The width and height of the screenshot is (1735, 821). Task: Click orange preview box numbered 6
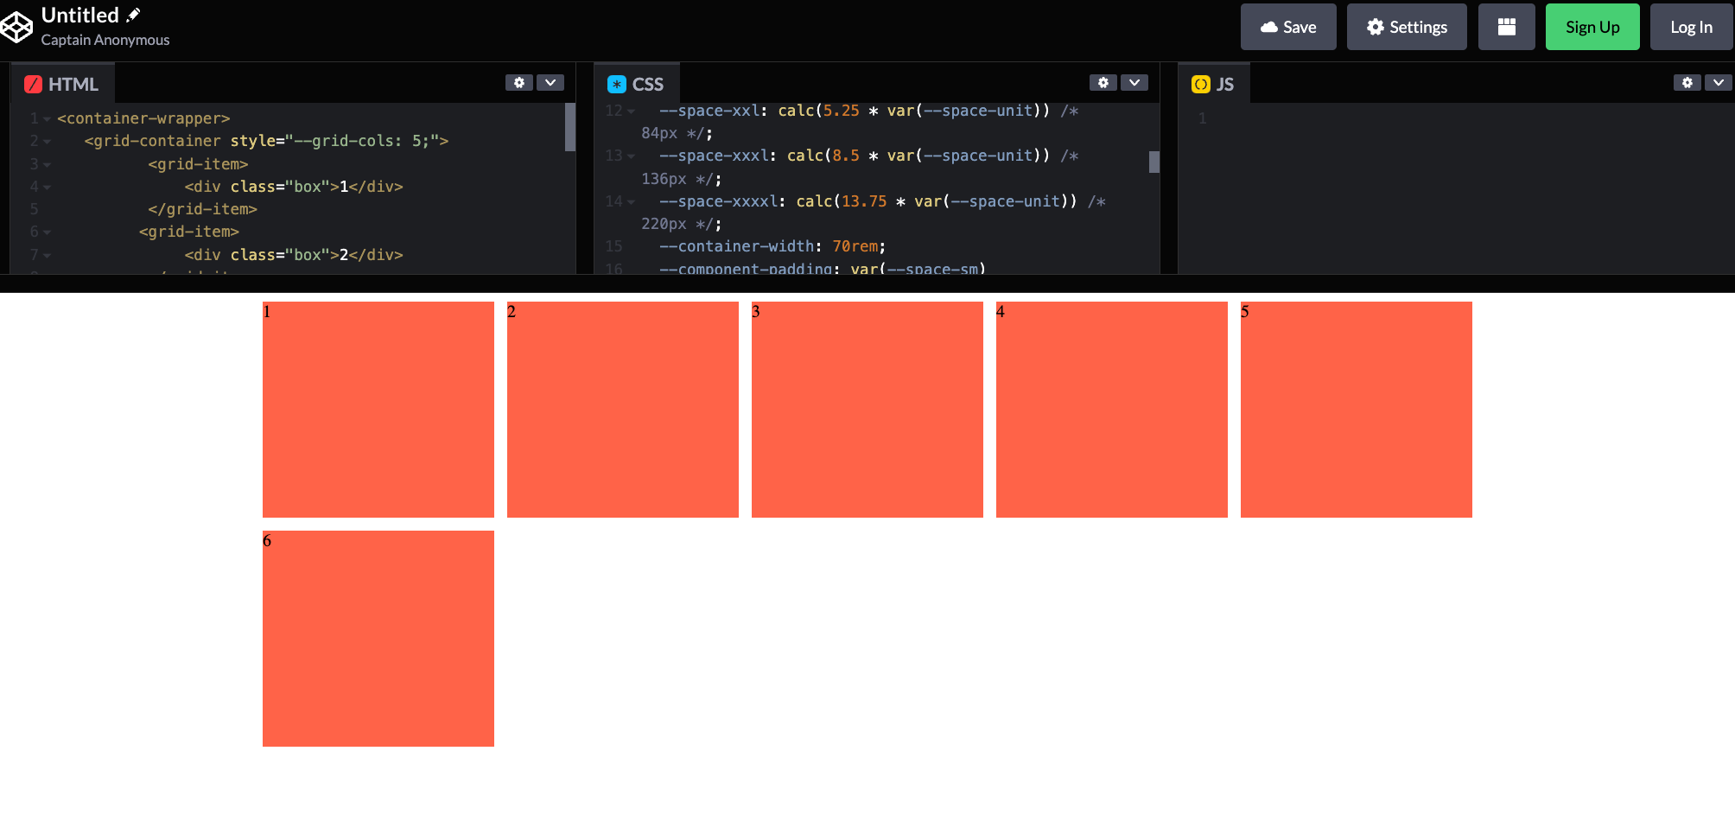point(378,639)
